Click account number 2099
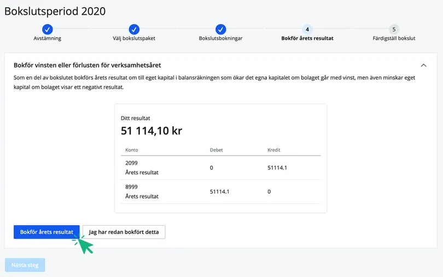443x277 pixels. 131,163
